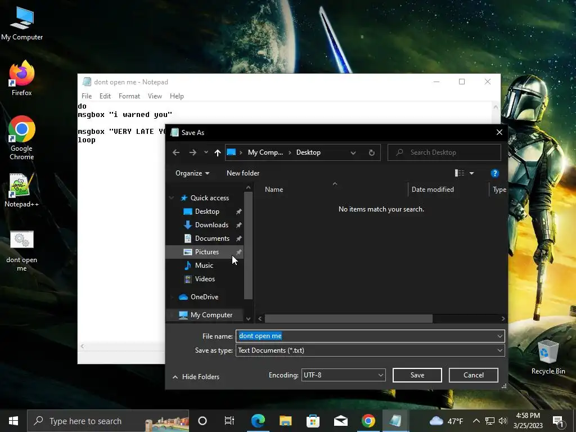576x432 pixels.
Task: Click the Search Desktop field
Action: coord(444,152)
